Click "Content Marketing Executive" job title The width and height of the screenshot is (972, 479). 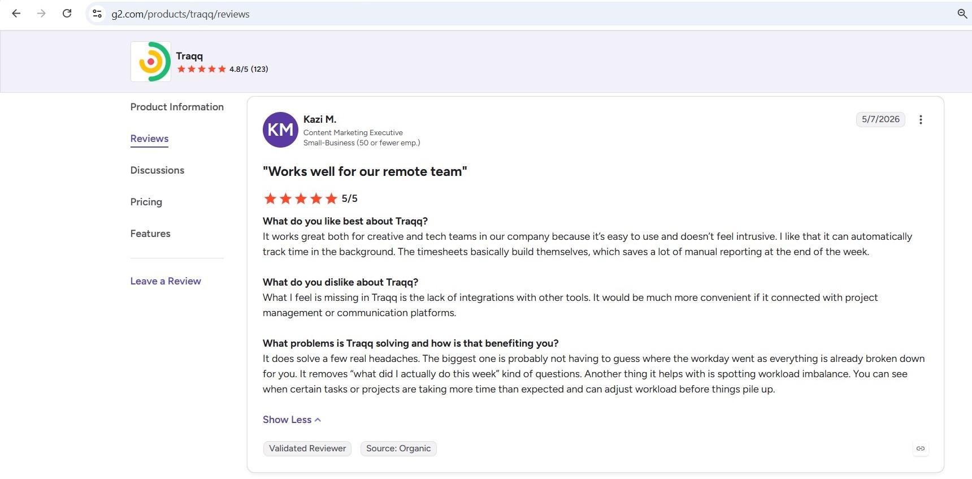353,133
